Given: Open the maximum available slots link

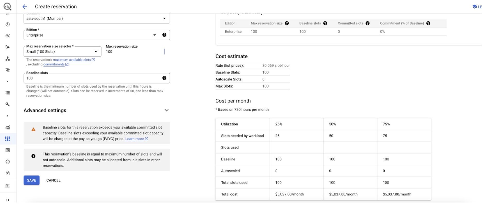Looking at the screenshot, I should click(x=74, y=60).
